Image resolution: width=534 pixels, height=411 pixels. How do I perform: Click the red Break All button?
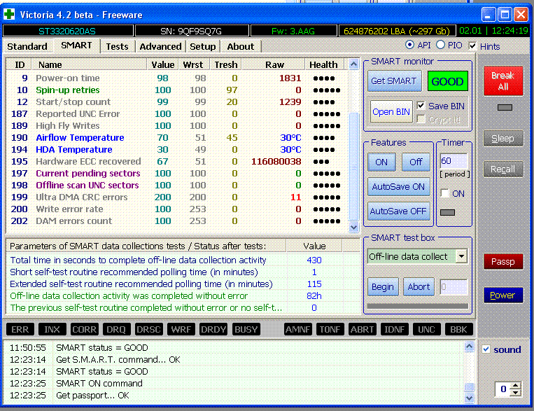click(x=503, y=81)
